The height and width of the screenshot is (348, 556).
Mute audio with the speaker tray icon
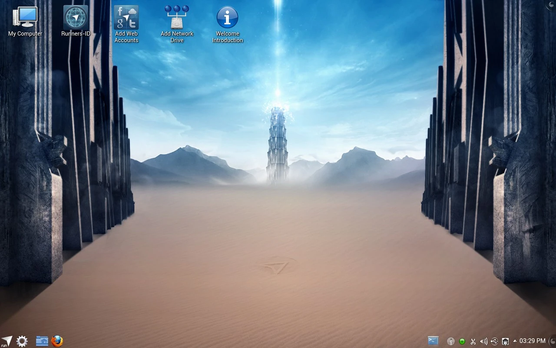483,341
